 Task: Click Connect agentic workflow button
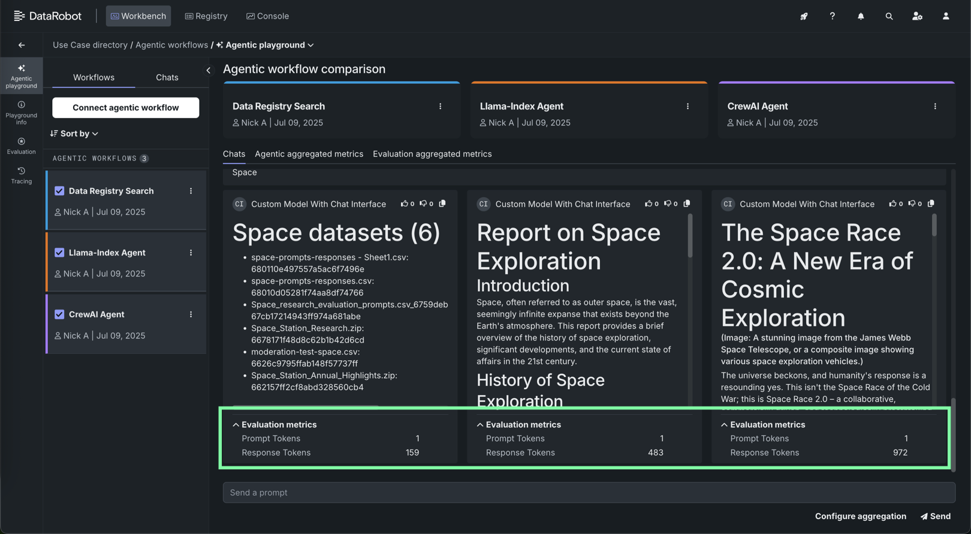(125, 108)
